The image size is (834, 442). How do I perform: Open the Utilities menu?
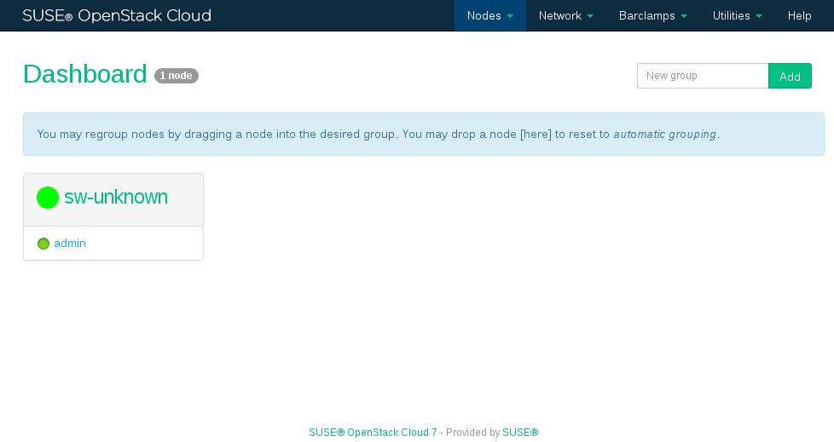click(x=737, y=15)
